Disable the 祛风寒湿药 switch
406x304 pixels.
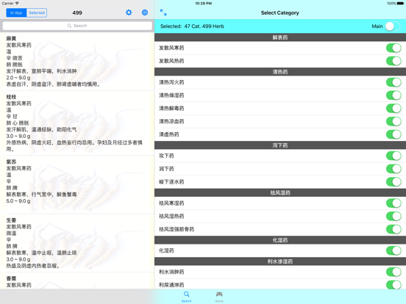pyautogui.click(x=393, y=203)
